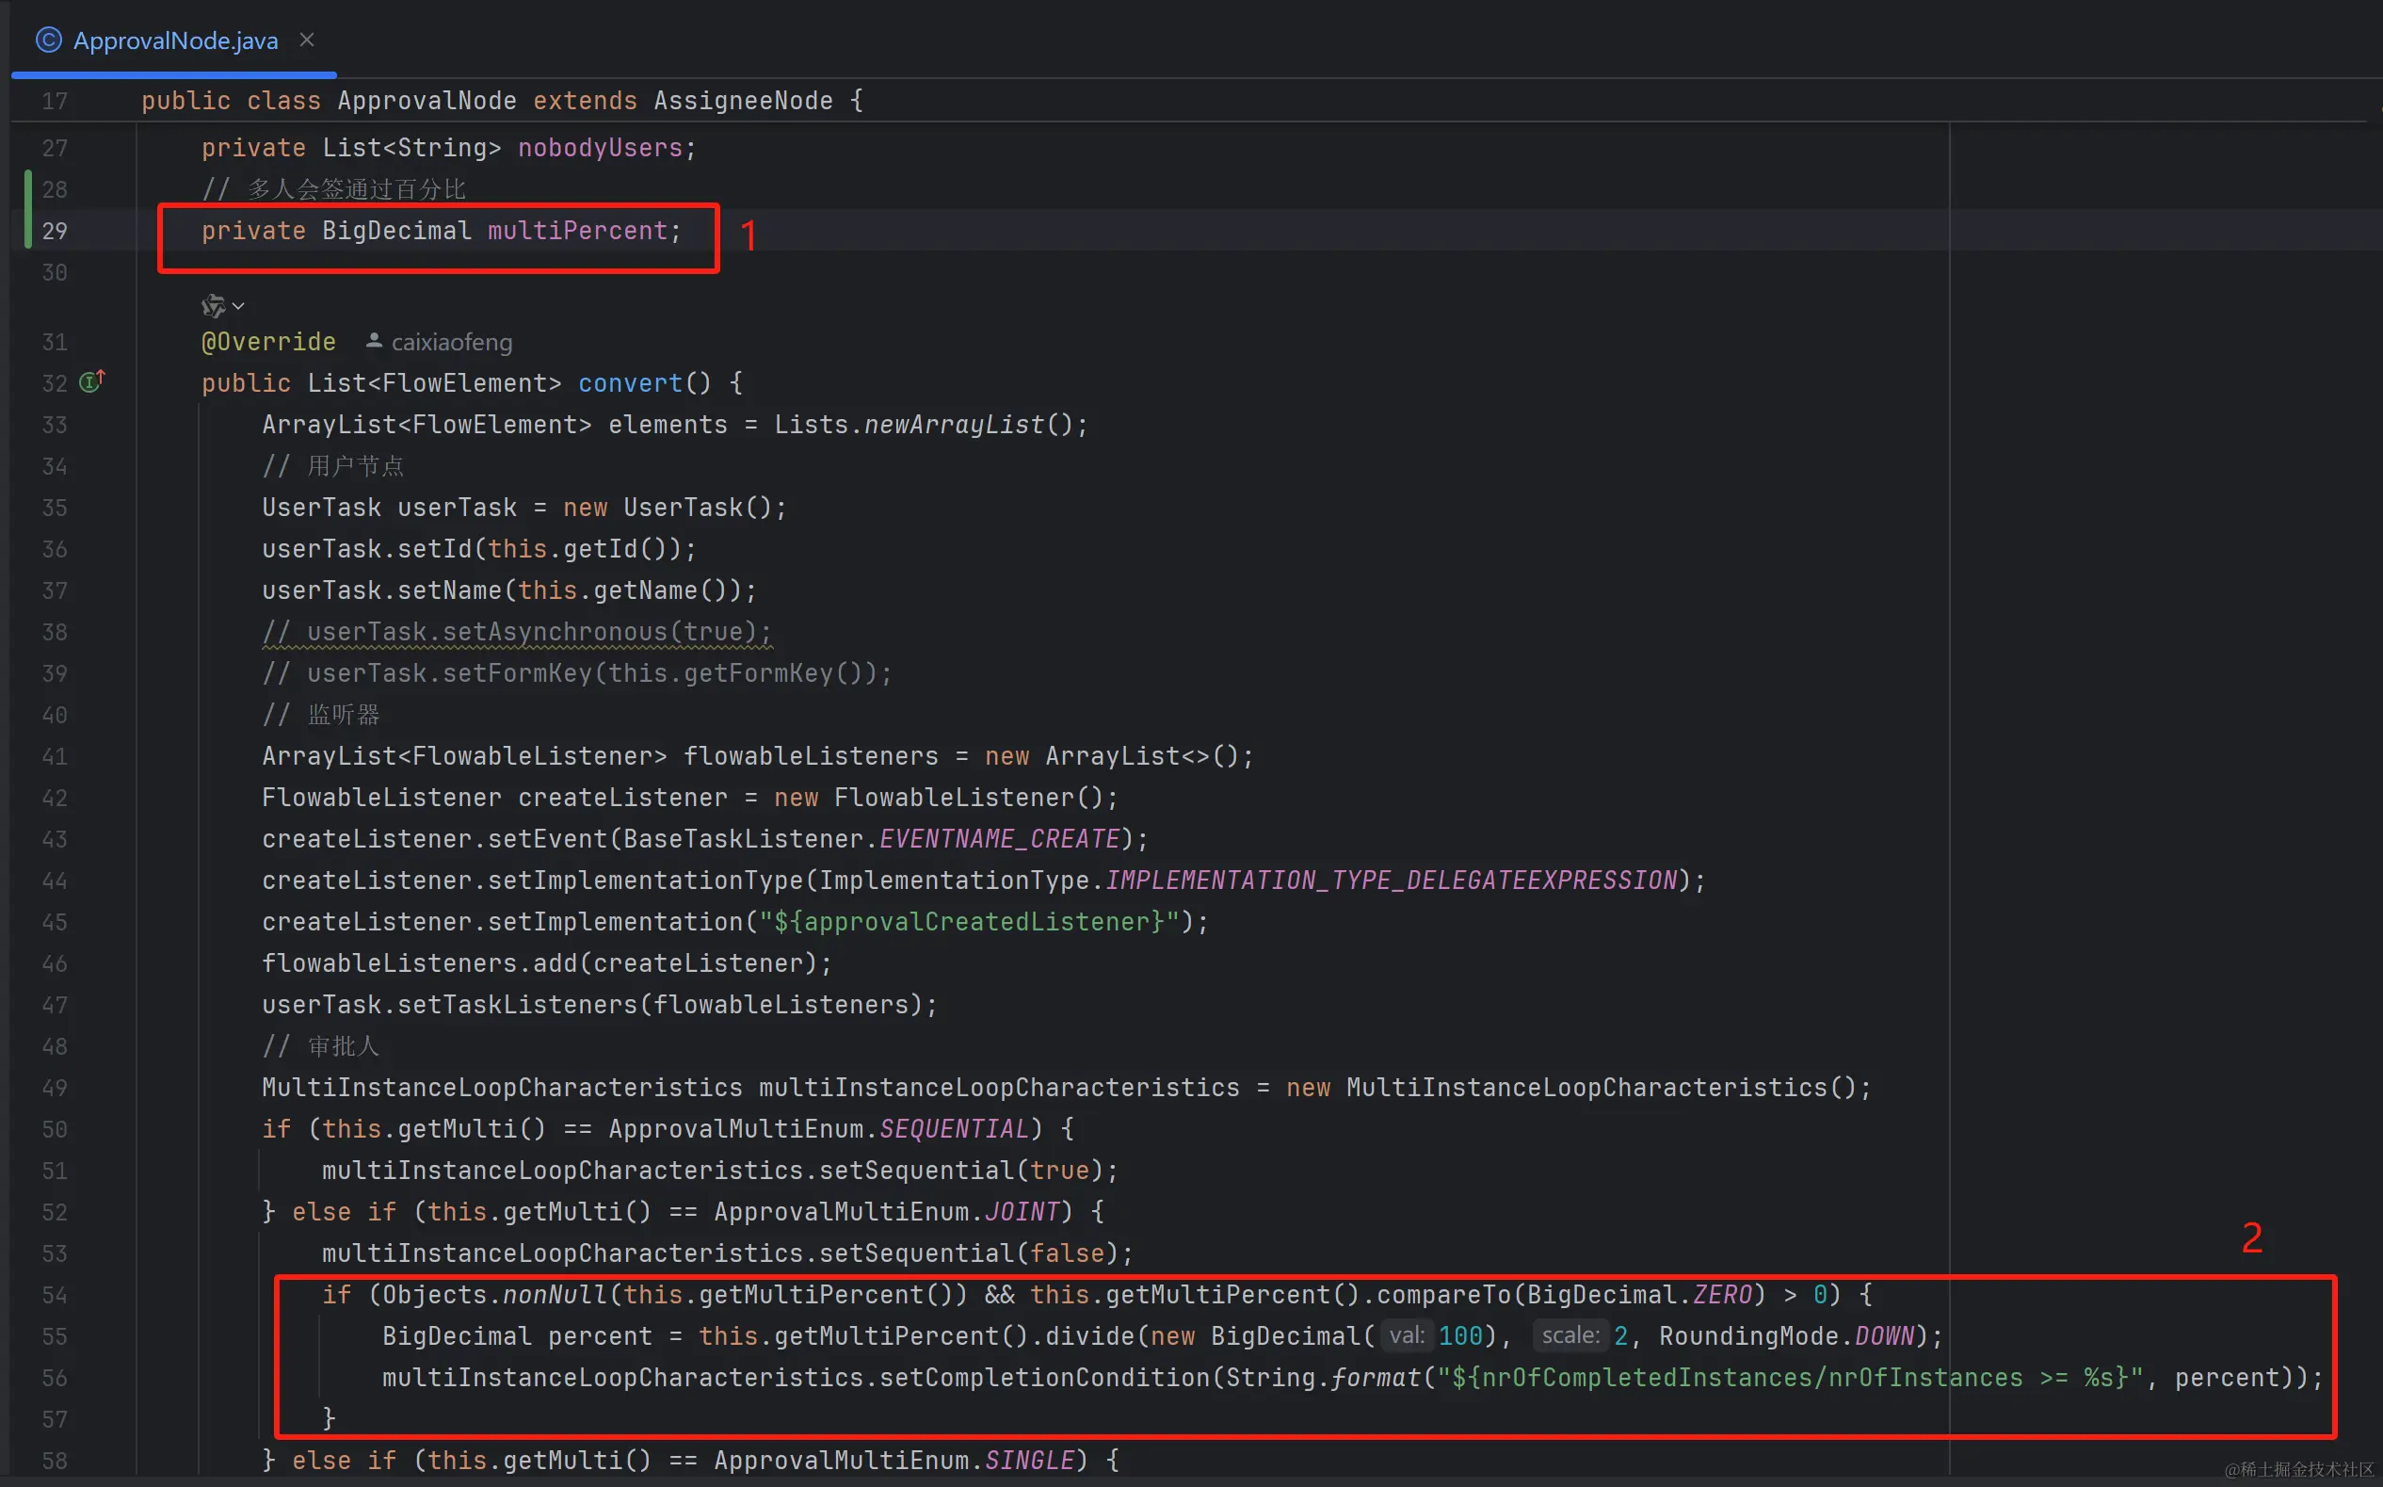Image resolution: width=2383 pixels, height=1487 pixels.
Task: Close the ApprovalNode.java tab
Action: point(307,40)
